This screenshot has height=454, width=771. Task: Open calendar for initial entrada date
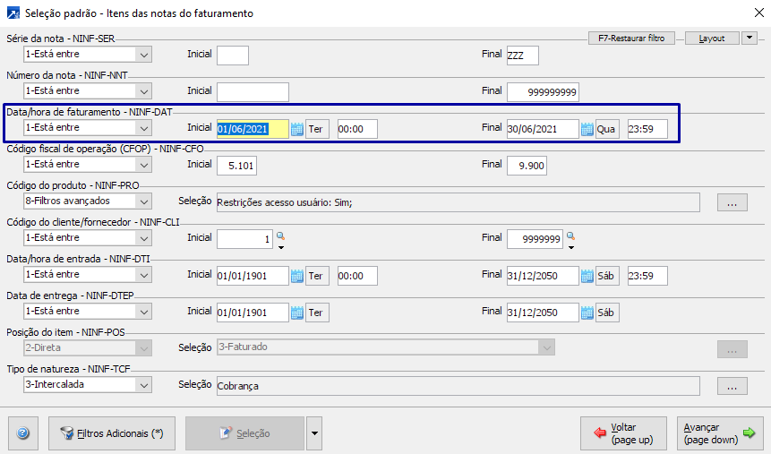(x=297, y=276)
